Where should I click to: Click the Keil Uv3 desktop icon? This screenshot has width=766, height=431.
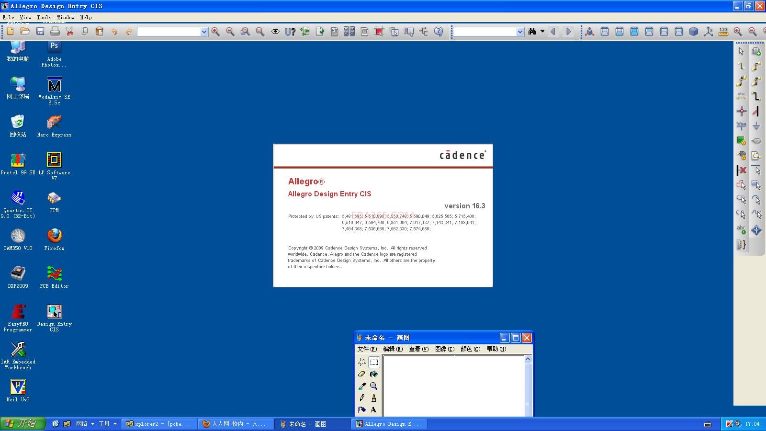(x=18, y=391)
